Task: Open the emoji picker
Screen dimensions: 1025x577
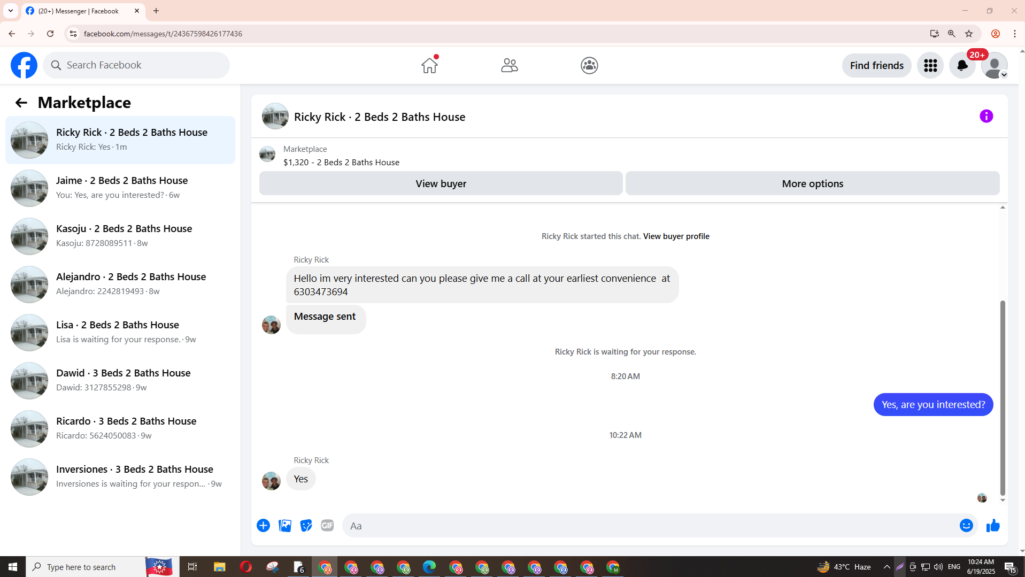Action: pyautogui.click(x=966, y=526)
